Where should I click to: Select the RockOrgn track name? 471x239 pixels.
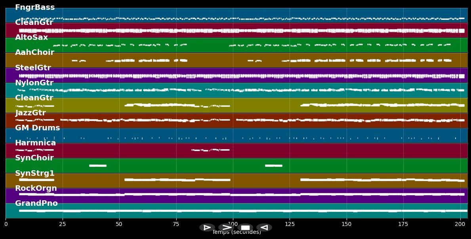click(x=36, y=188)
